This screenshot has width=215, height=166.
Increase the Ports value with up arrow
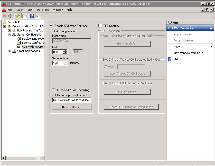[x=66, y=51]
